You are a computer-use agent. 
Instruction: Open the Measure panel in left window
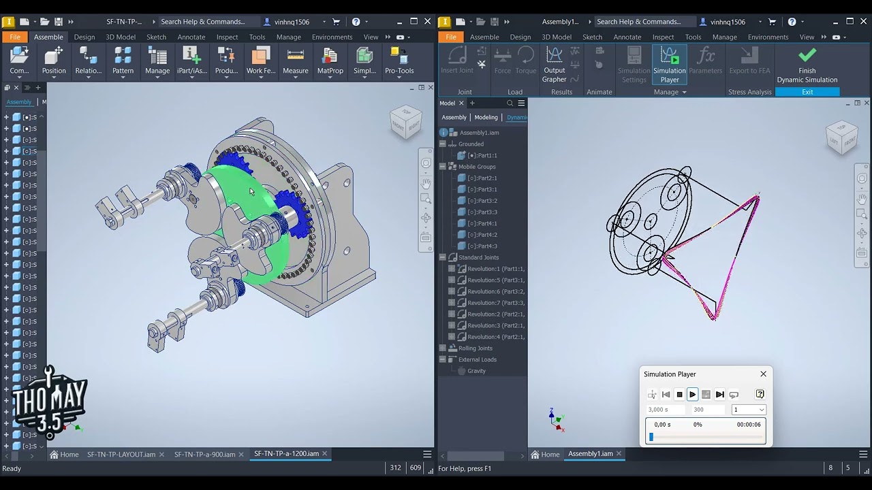(295, 61)
